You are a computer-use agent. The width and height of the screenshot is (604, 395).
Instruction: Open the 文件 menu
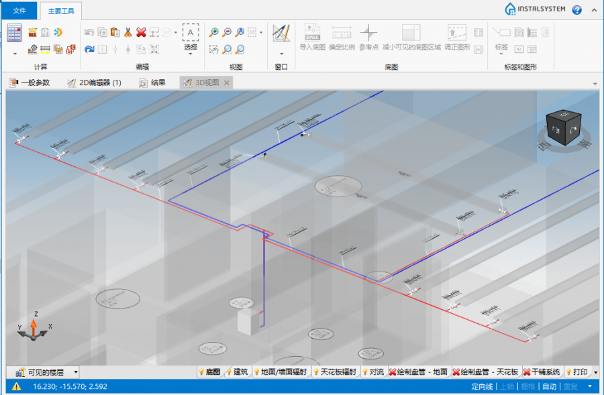(x=19, y=10)
